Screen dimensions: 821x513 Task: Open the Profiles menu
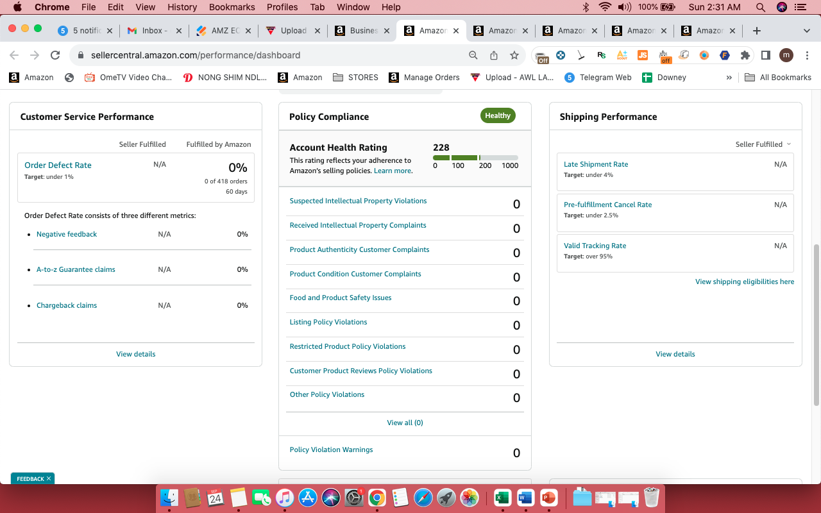[x=282, y=7]
